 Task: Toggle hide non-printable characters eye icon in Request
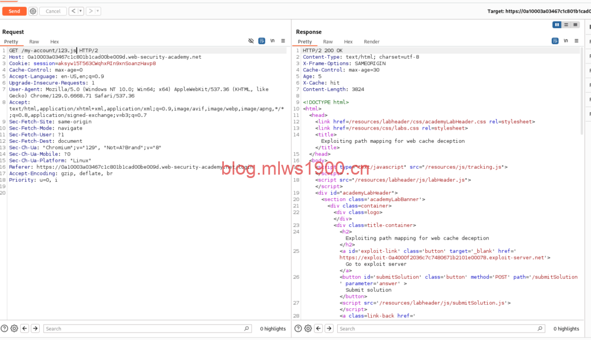pyautogui.click(x=251, y=41)
